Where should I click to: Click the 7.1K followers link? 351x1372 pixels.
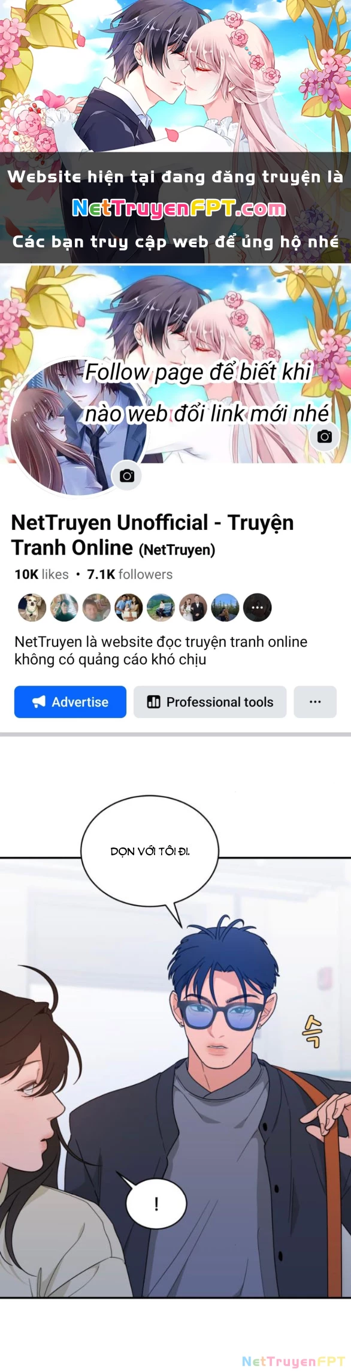[x=129, y=574]
